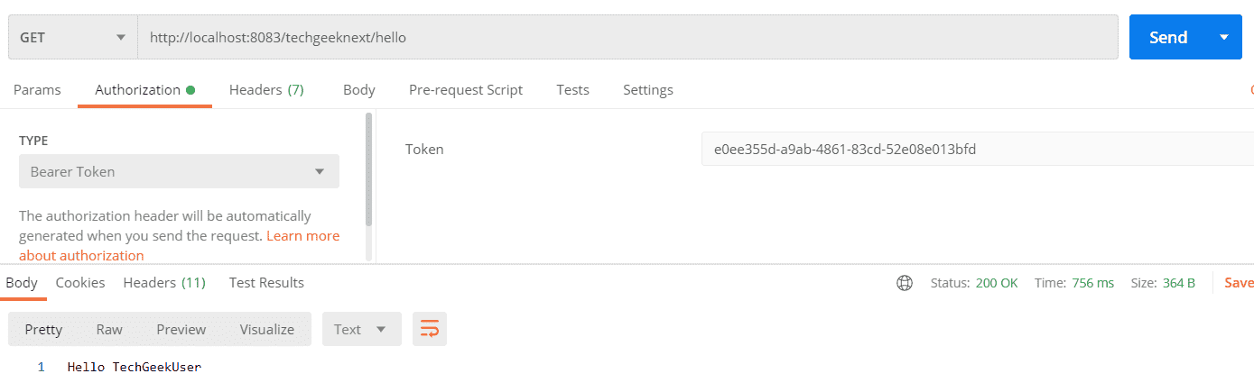Select the request Body tab
The image size is (1254, 392).
click(x=359, y=90)
